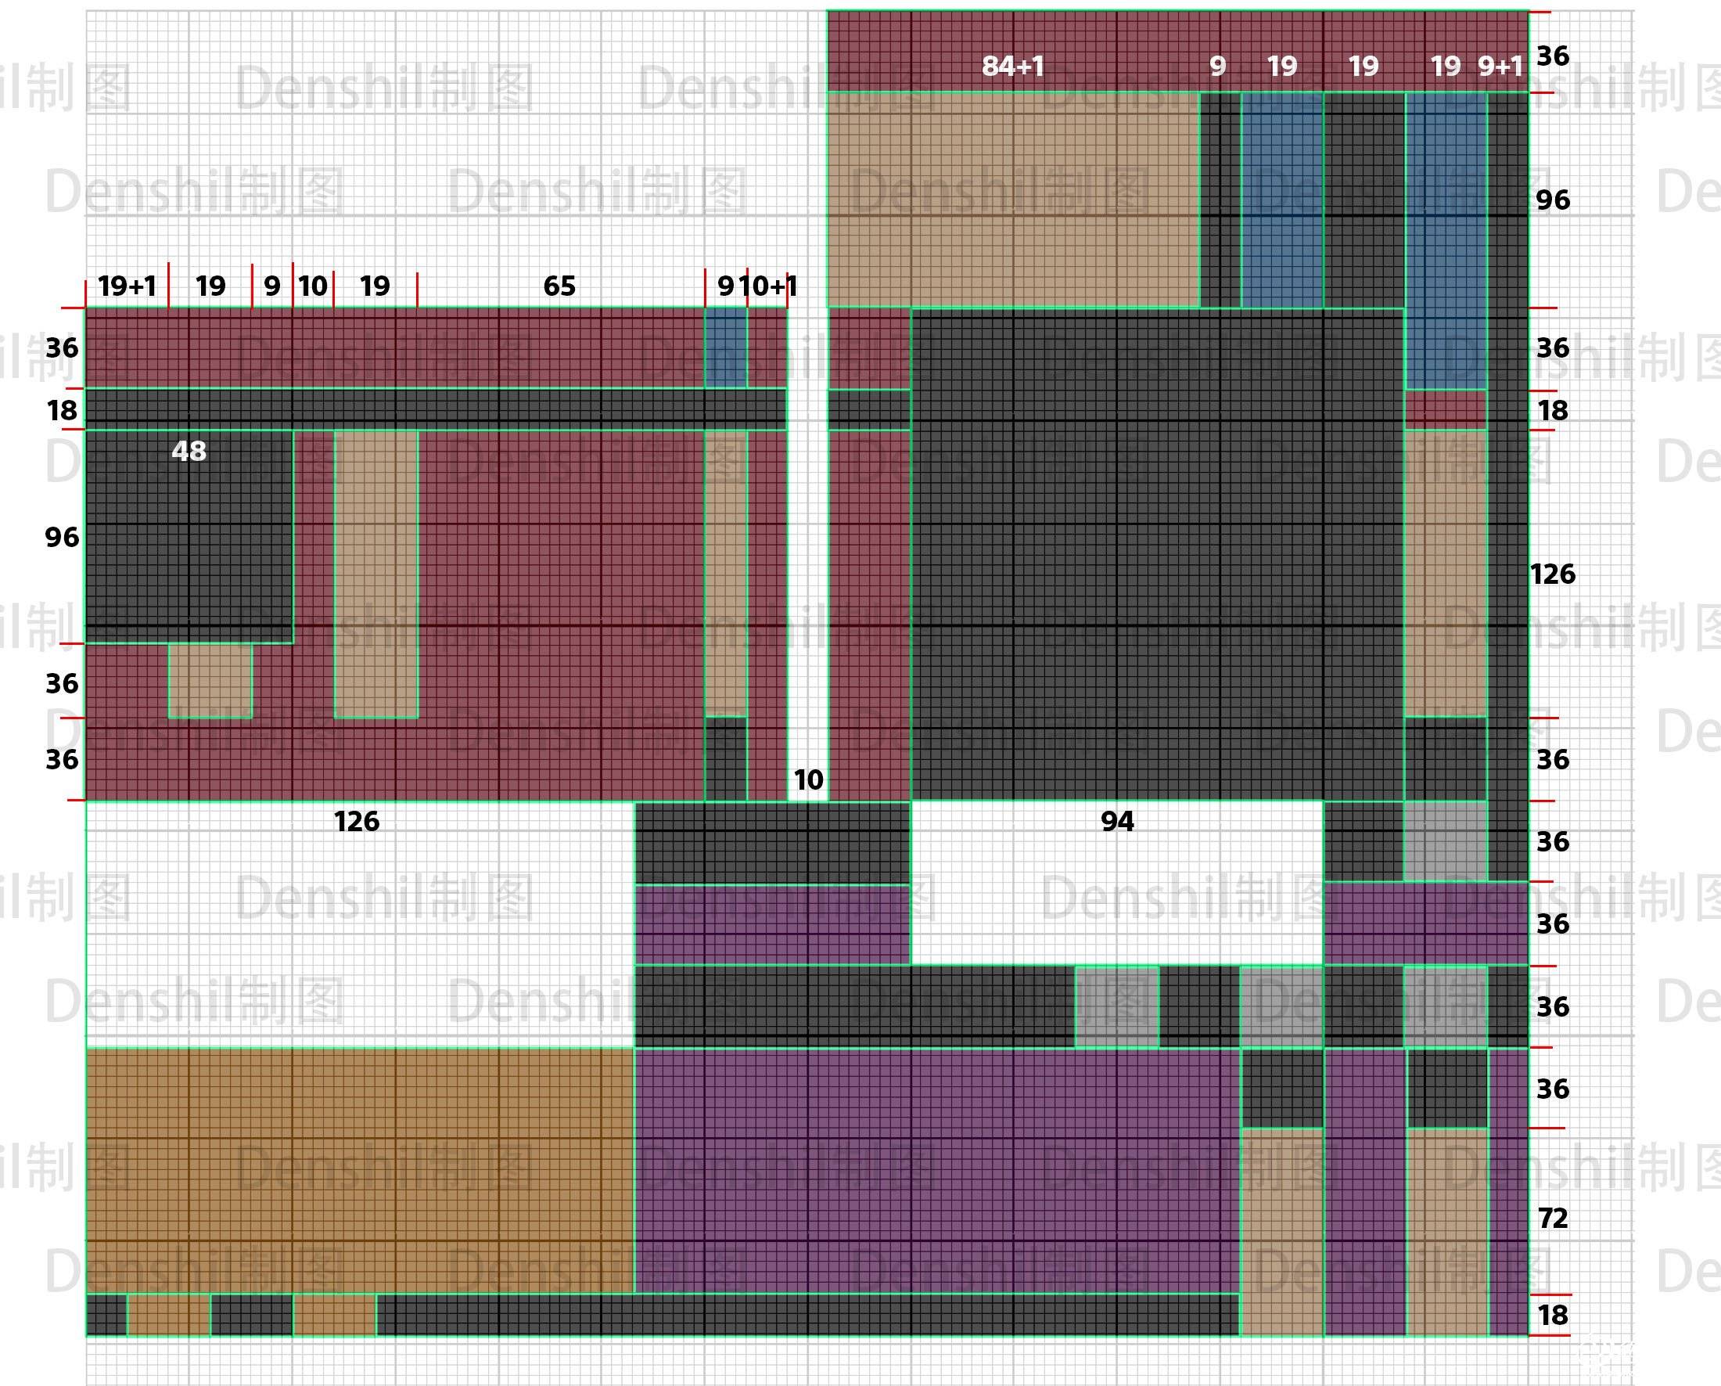Click the "94" label in white gap
Screen dimensions: 1721x1386
[1118, 821]
